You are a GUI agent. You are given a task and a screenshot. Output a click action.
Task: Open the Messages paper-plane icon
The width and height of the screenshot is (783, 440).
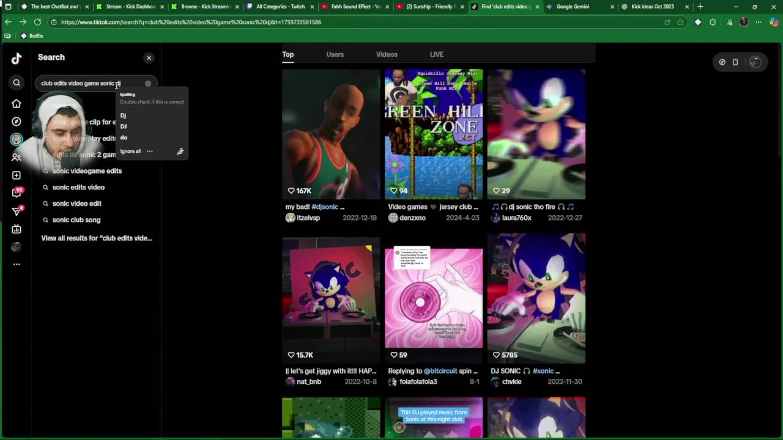coord(17,211)
